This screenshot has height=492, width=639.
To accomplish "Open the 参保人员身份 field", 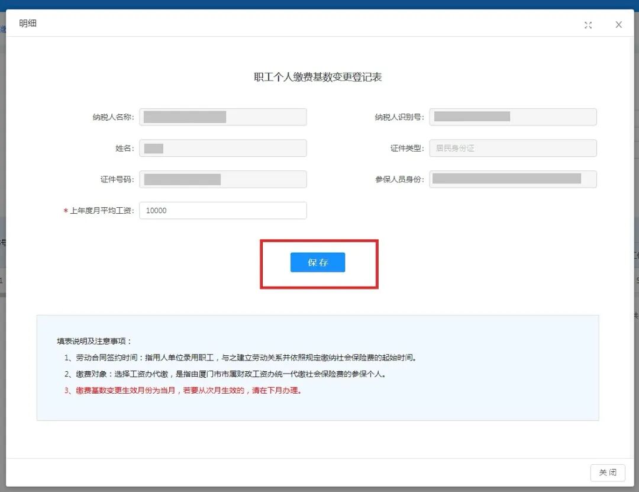I will pyautogui.click(x=513, y=179).
